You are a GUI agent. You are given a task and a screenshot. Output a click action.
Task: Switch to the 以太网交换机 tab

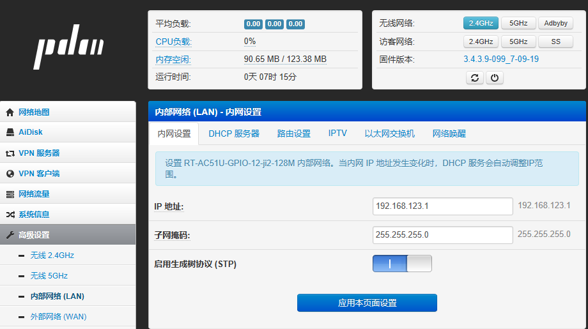coord(390,134)
